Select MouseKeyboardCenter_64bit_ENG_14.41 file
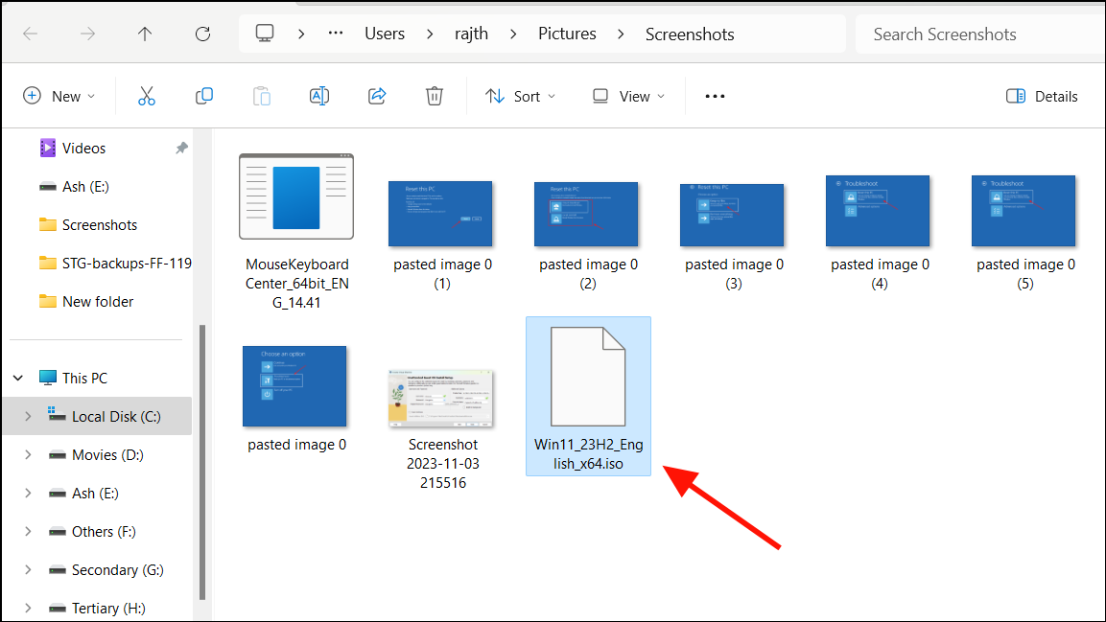 (297, 233)
